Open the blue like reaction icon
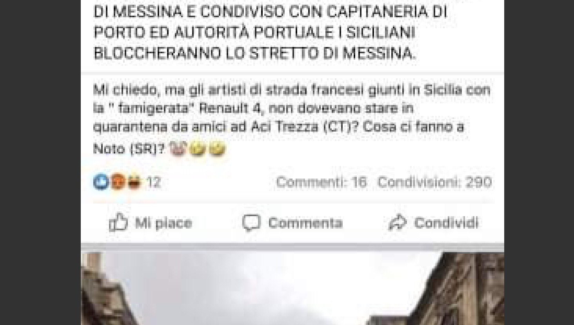Viewport: 574px width, 325px height. [x=101, y=182]
